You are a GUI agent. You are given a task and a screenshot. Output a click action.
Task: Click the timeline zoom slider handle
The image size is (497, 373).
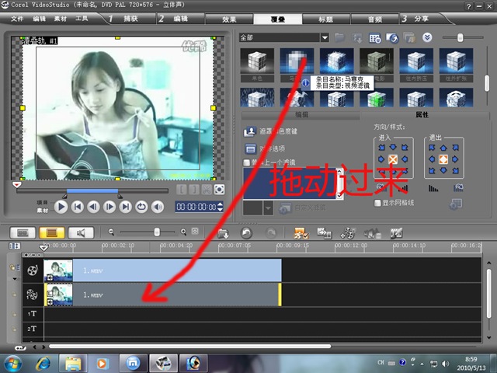click(158, 232)
